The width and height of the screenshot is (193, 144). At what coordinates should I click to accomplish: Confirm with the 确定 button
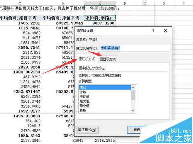tap(137, 130)
